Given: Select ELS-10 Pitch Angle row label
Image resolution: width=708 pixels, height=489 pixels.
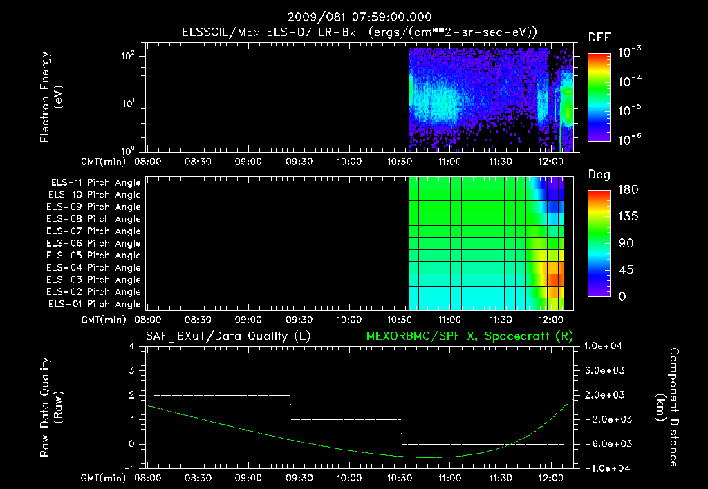Looking at the screenshot, I should pyautogui.click(x=94, y=195).
